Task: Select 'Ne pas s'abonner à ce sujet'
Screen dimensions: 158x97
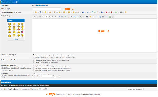Action: [x=33, y=65]
